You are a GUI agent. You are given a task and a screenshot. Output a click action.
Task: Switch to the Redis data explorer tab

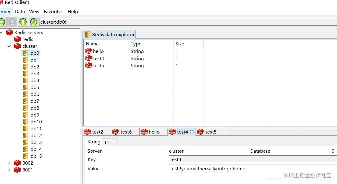click(109, 34)
